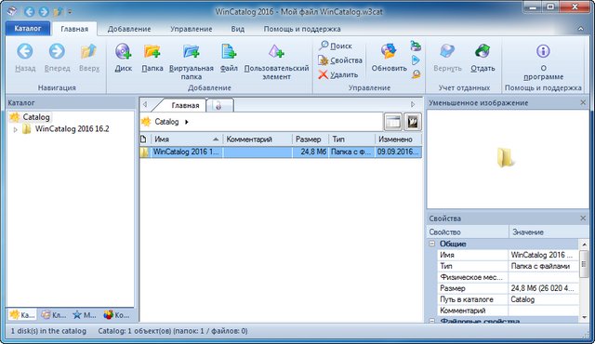Add a file with the Файл icon
Screen dimensions: 595x344
229,51
